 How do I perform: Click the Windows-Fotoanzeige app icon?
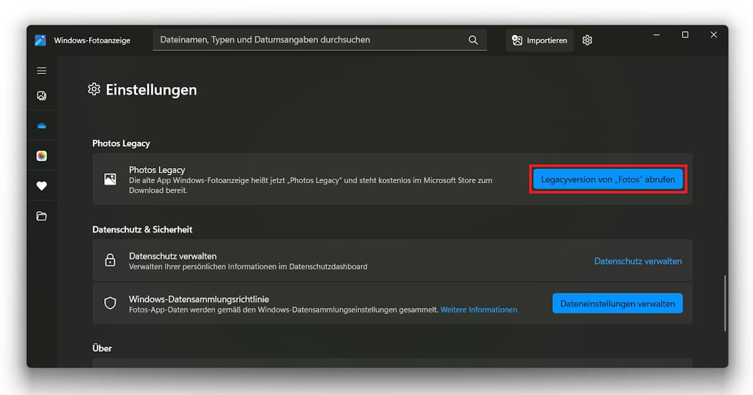coord(40,39)
